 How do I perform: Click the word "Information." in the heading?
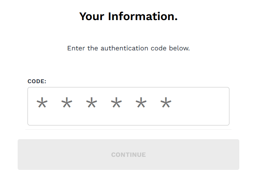click(143, 17)
